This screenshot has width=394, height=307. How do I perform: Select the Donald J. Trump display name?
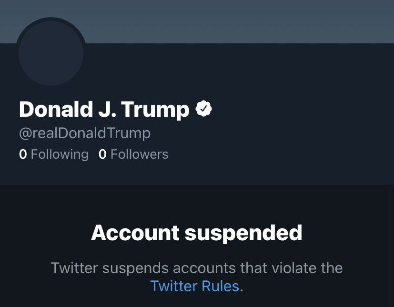[x=104, y=110]
